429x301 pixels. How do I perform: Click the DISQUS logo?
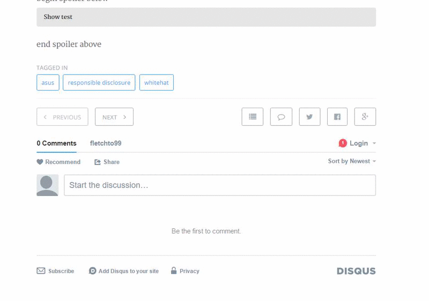click(x=356, y=271)
